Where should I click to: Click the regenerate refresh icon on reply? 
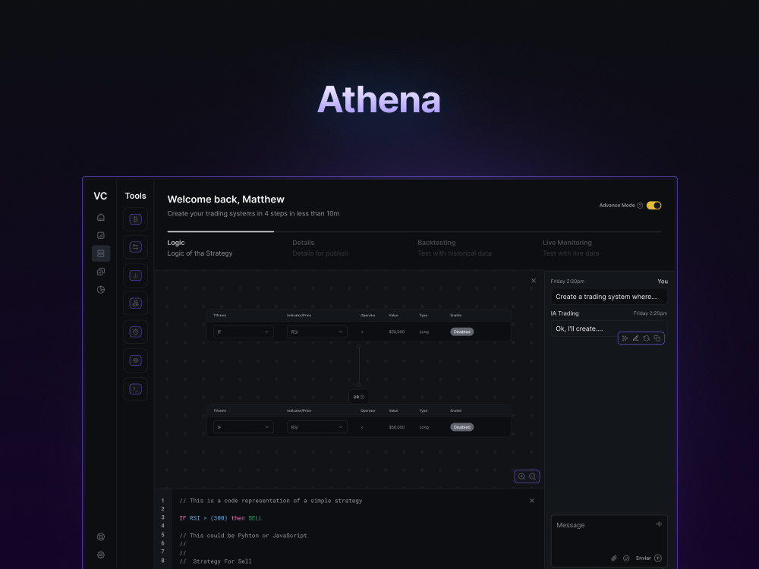[x=646, y=338]
